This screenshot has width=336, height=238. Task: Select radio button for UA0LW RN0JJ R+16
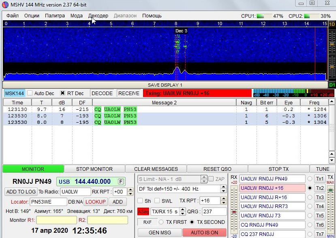(310, 197)
